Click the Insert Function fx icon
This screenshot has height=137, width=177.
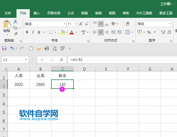click(62, 60)
